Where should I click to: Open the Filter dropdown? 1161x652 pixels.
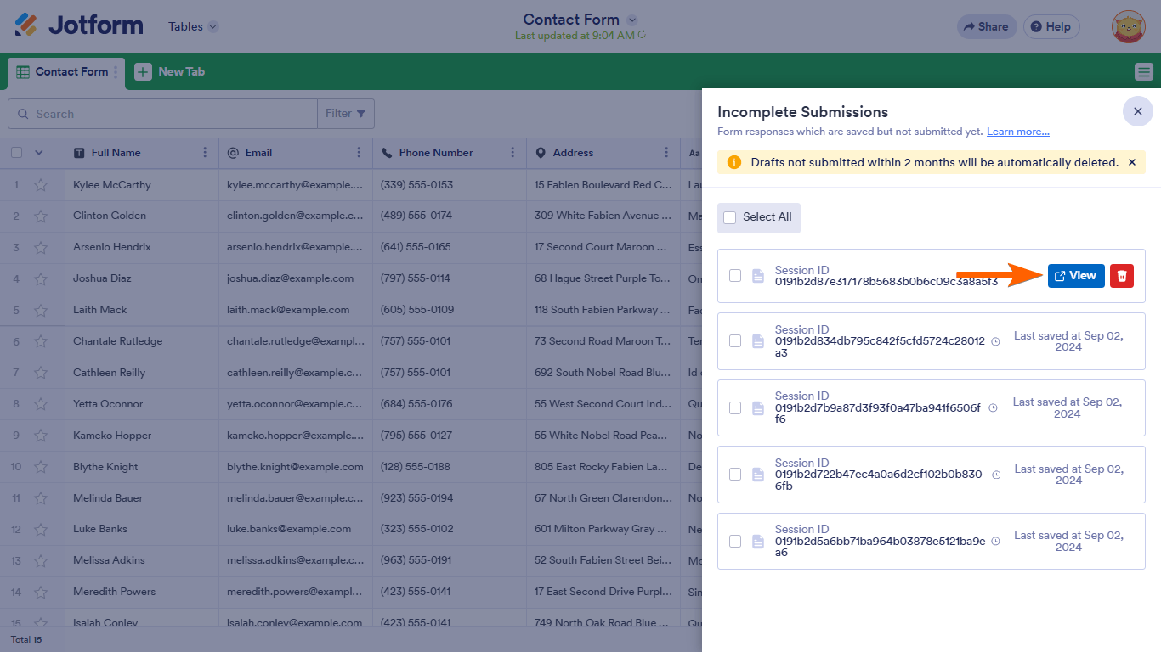coord(346,114)
